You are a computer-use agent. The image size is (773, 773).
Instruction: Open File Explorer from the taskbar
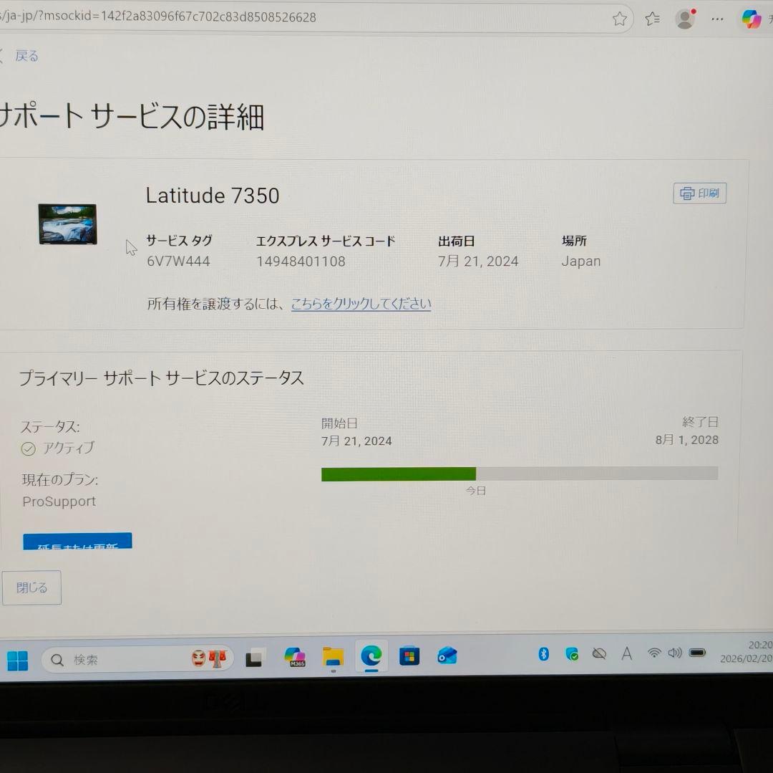(333, 657)
